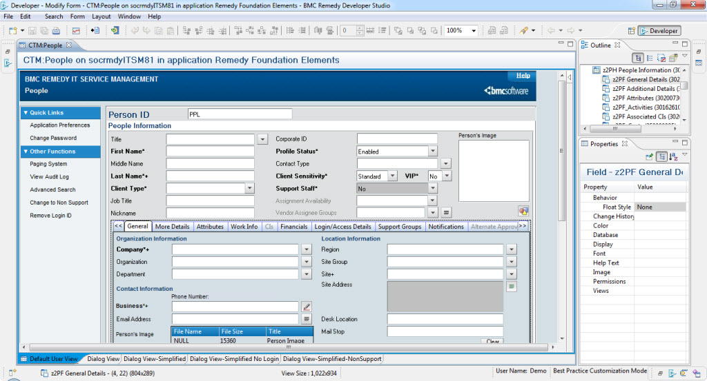Click the green icon beside Site Address

click(512, 287)
